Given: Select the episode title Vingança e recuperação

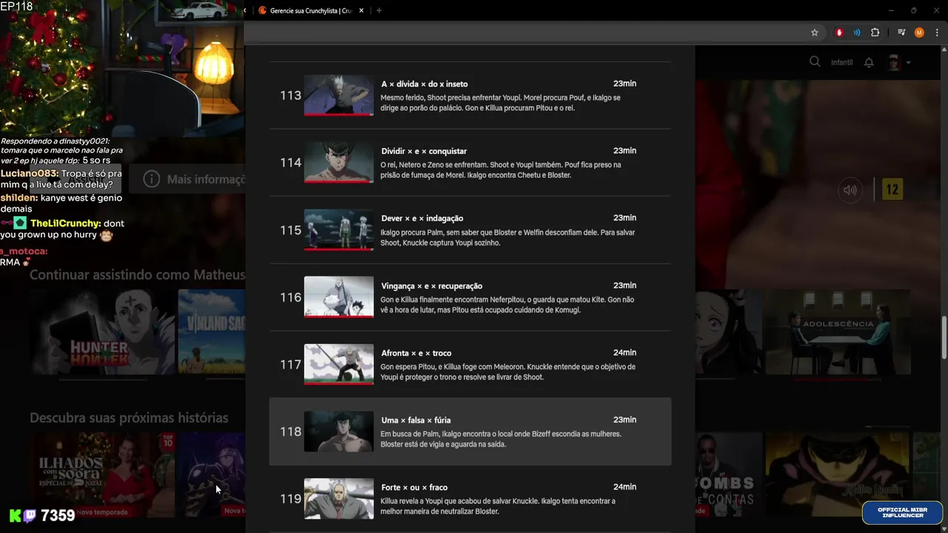Looking at the screenshot, I should 432,286.
